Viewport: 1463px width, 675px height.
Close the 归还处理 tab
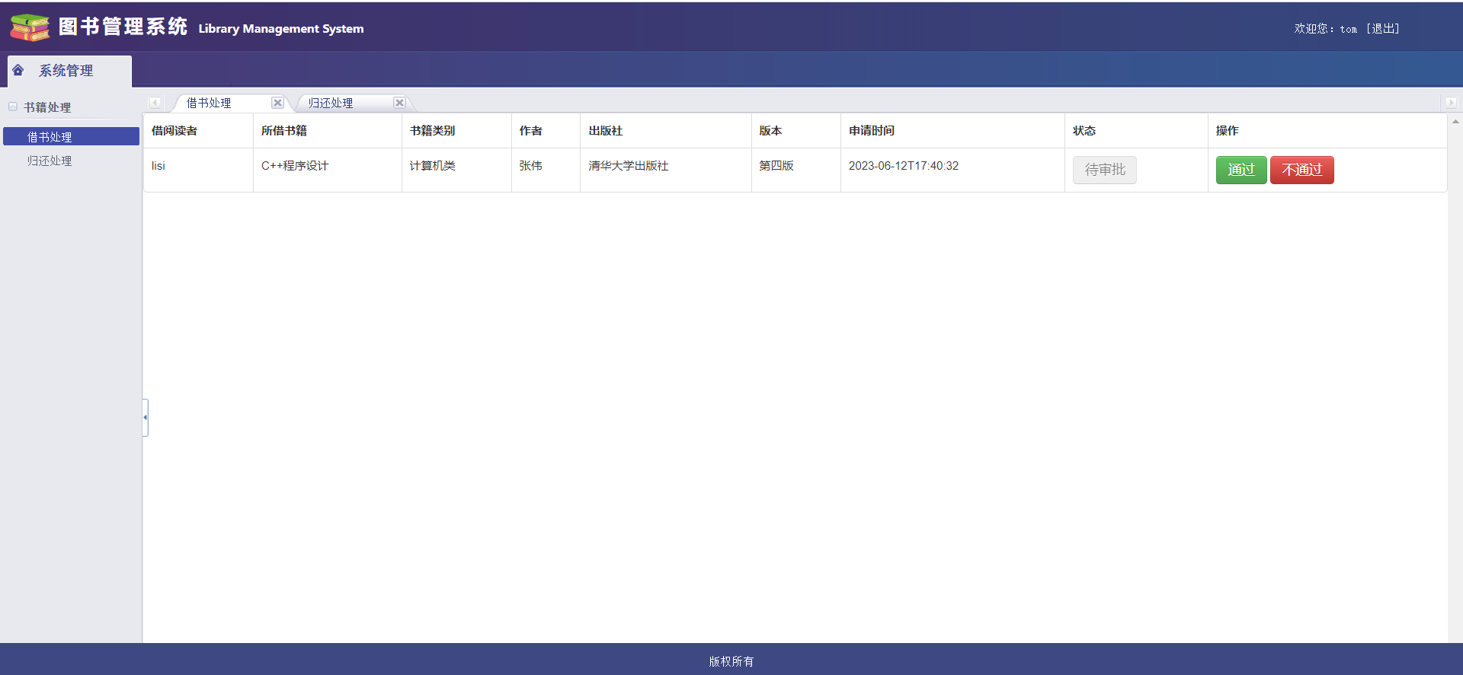coord(399,103)
